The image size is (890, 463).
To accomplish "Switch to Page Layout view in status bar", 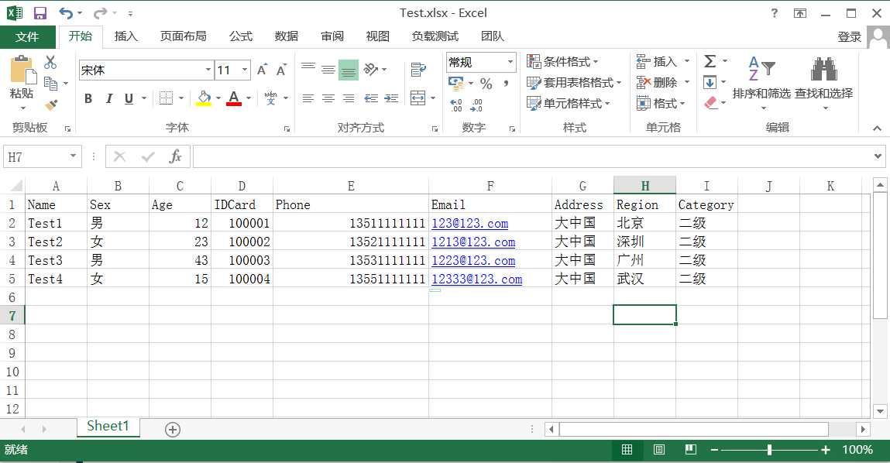I will (659, 449).
